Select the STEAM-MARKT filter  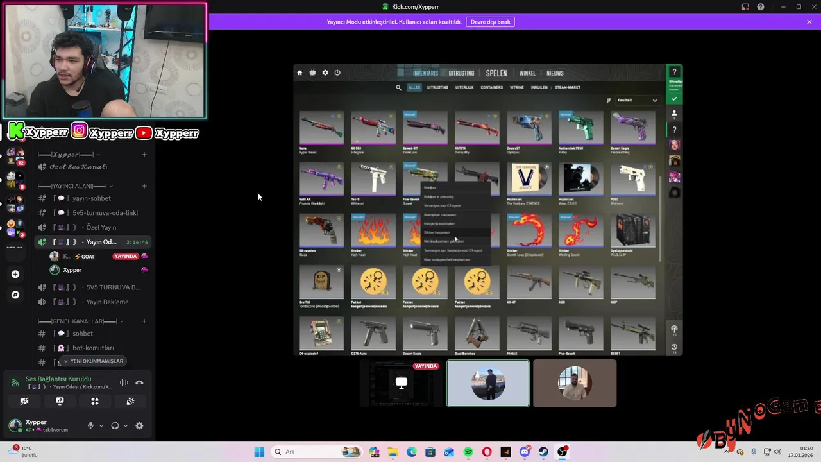[x=568, y=87]
